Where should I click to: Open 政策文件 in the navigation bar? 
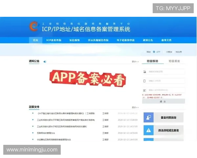click(x=166, y=40)
